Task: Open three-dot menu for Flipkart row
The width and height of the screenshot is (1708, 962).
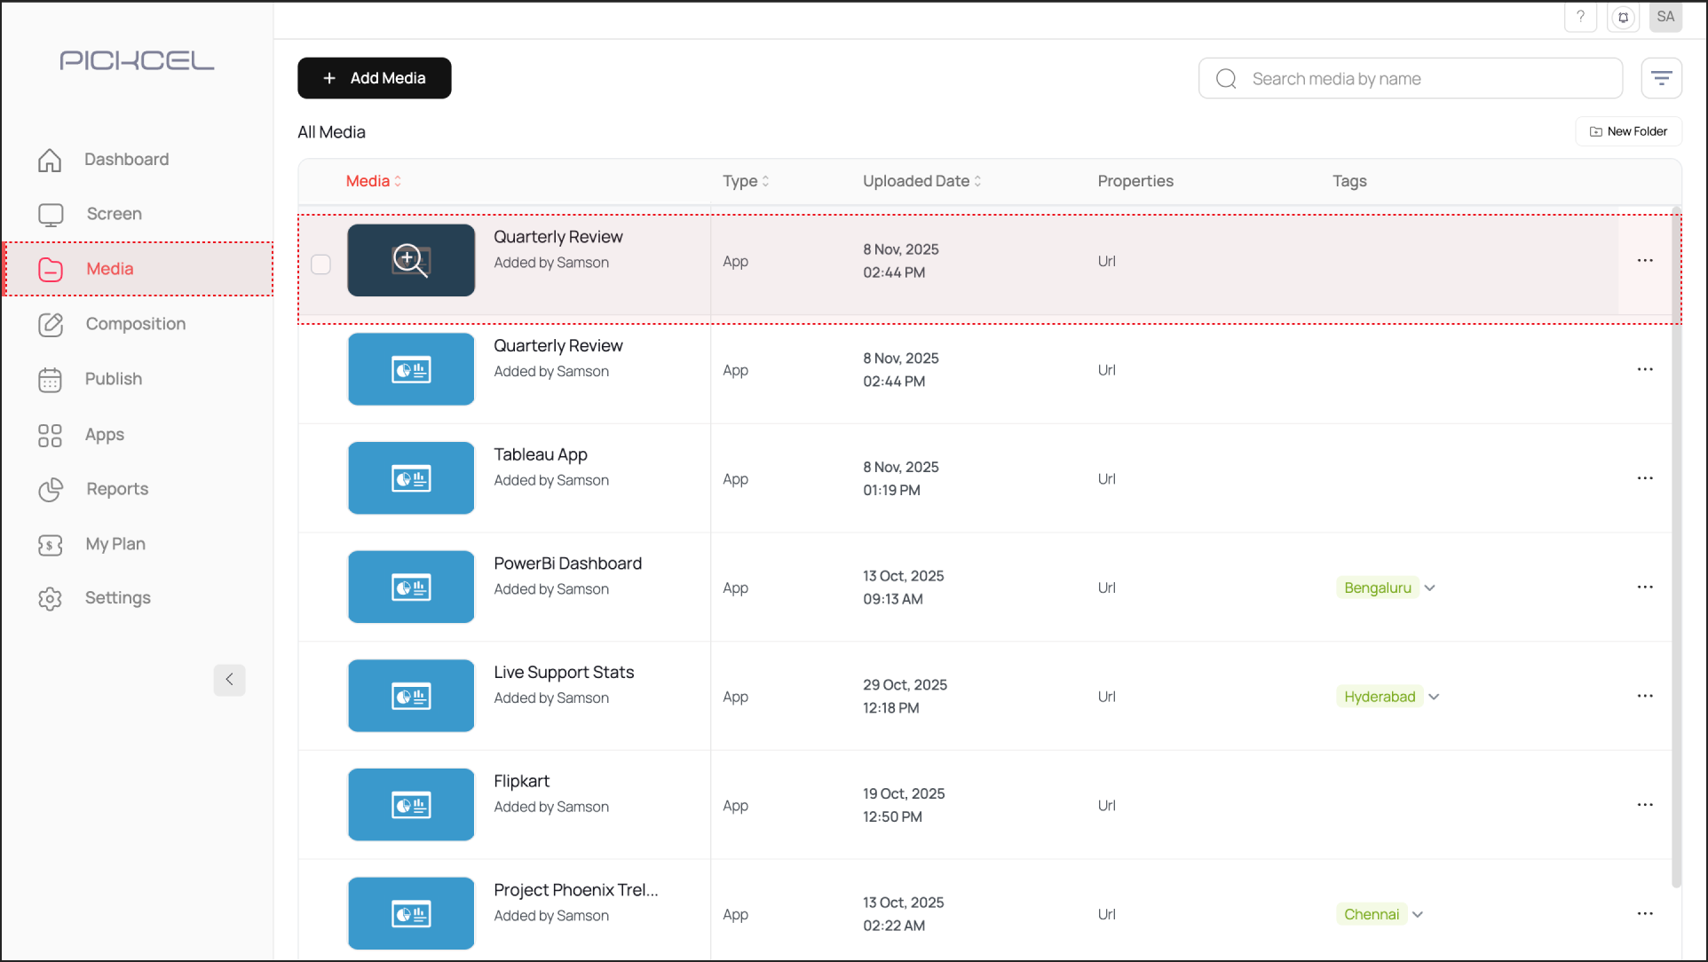Action: pos(1644,805)
